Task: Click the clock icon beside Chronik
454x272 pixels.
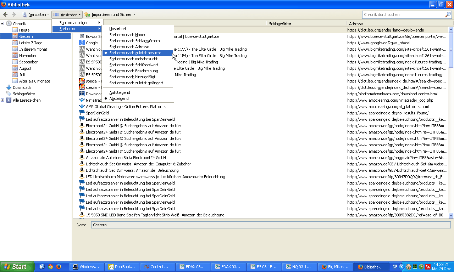Action: (x=9, y=24)
